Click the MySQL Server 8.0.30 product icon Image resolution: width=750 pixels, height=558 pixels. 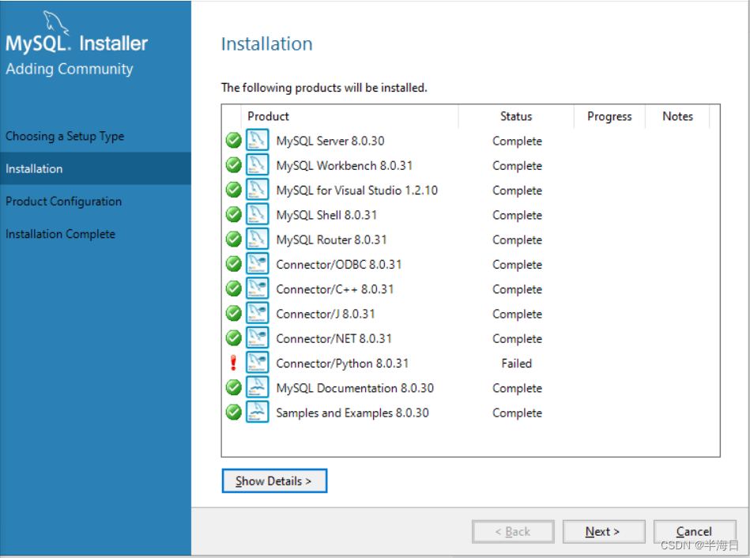tap(257, 140)
